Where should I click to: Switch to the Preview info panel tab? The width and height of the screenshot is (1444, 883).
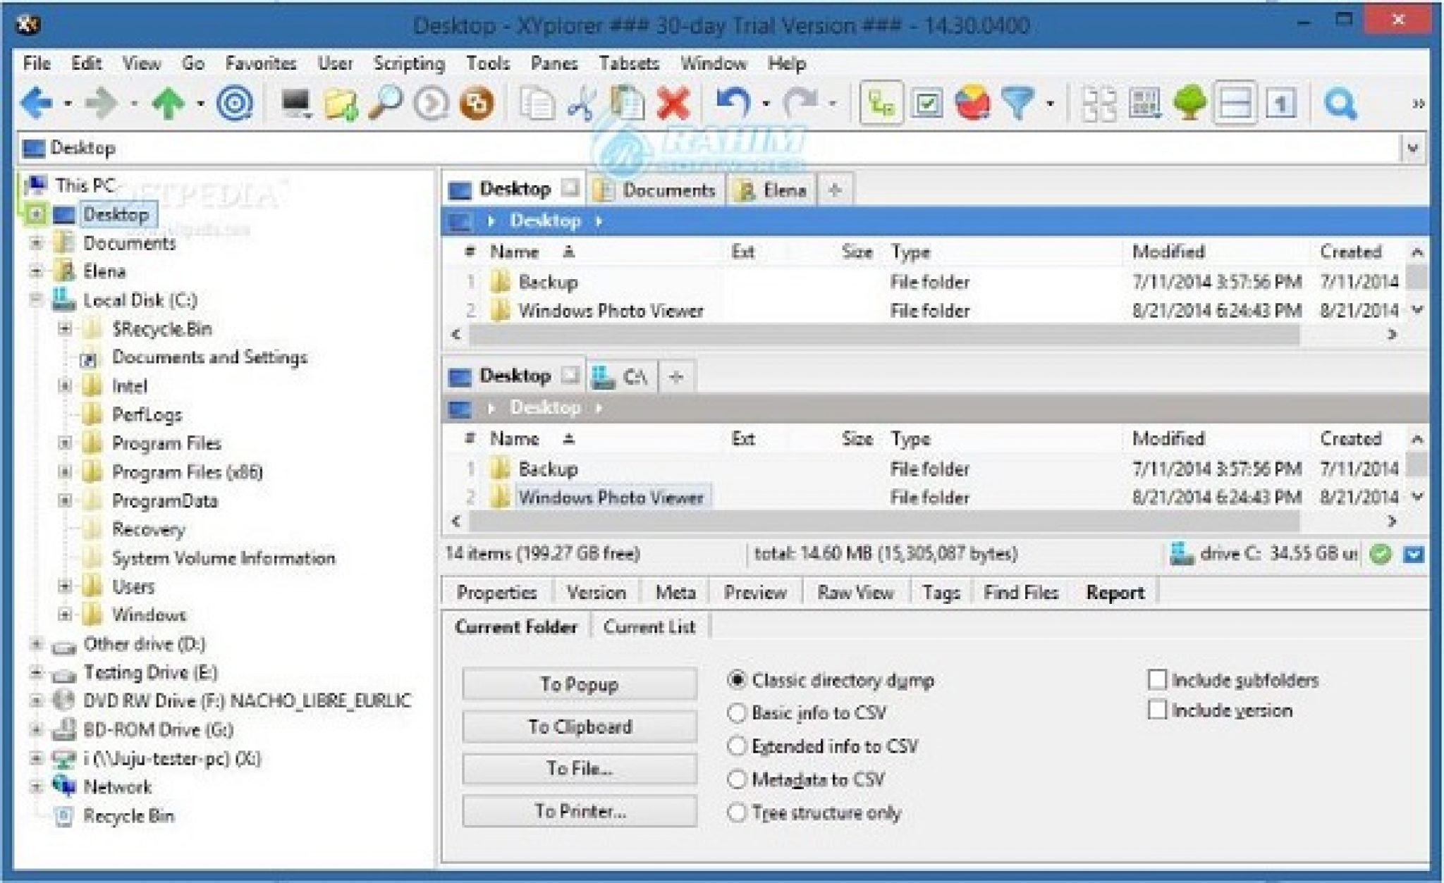pyautogui.click(x=754, y=593)
